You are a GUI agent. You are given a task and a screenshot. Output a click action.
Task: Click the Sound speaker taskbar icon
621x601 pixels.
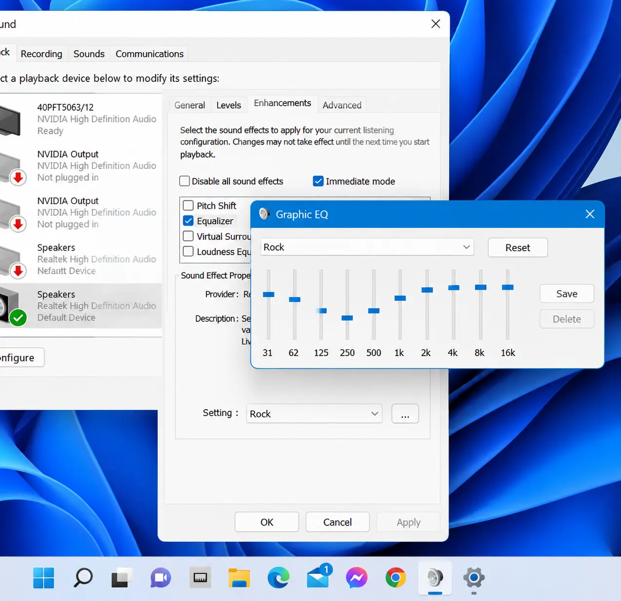tap(435, 578)
